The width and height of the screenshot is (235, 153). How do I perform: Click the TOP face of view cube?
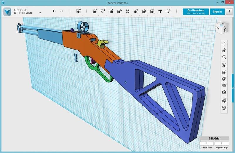[218, 28]
